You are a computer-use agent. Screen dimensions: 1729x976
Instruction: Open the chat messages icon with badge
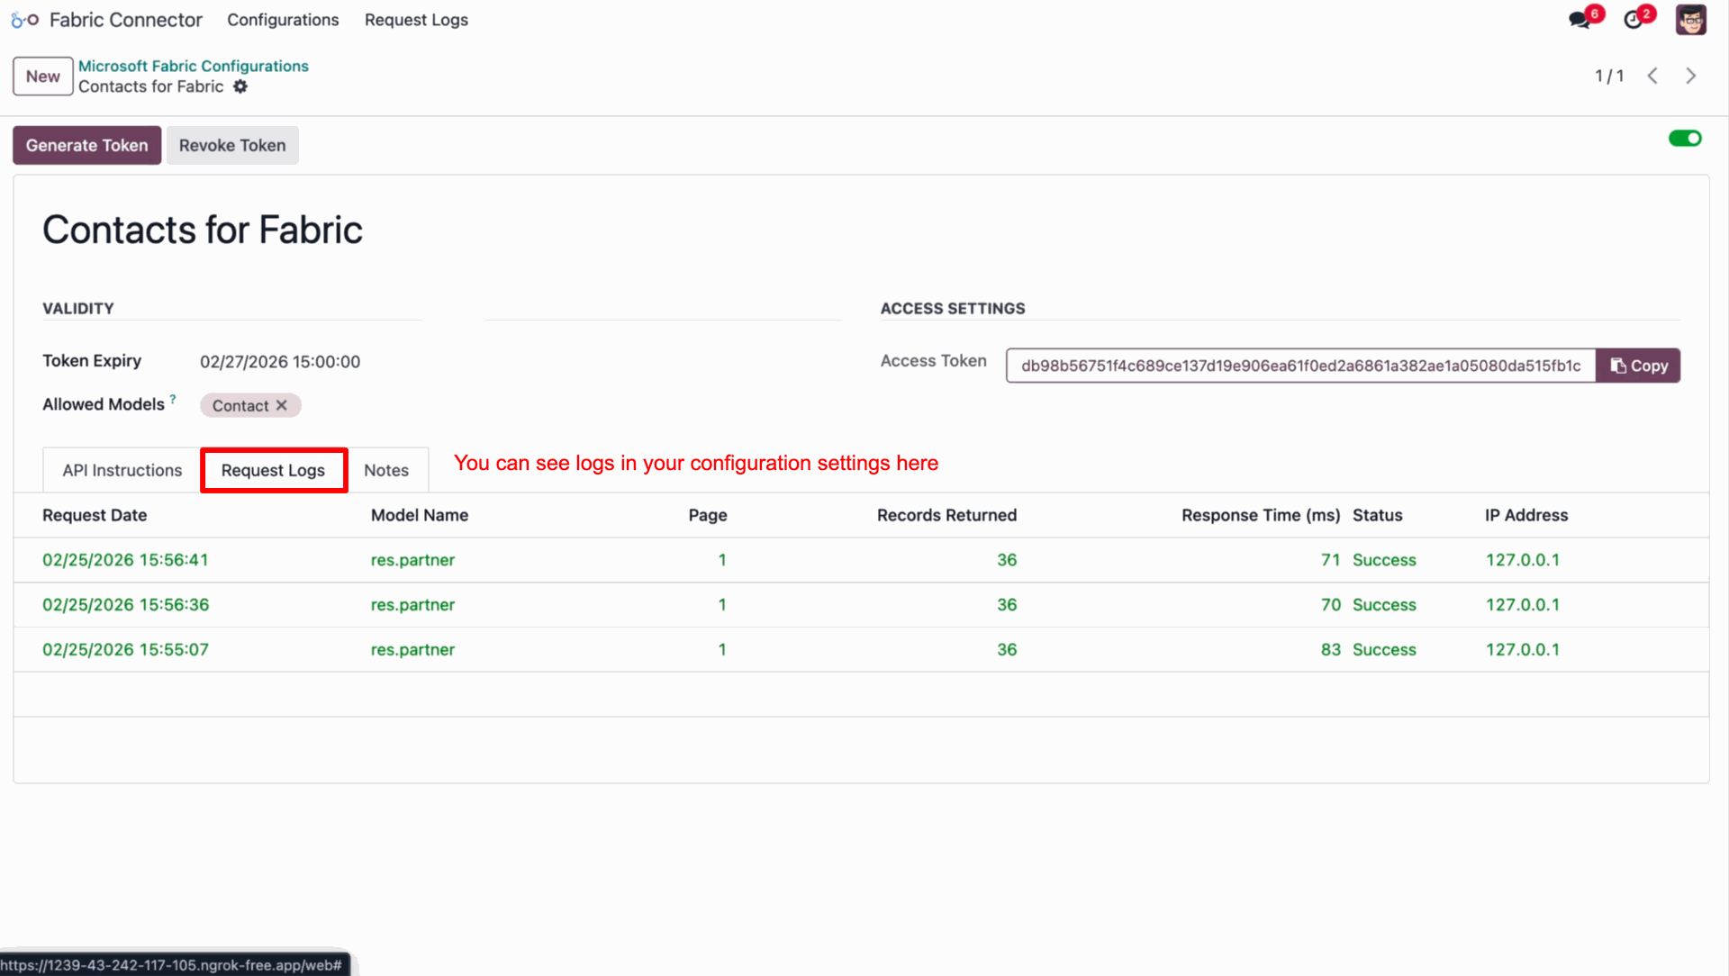[1580, 20]
